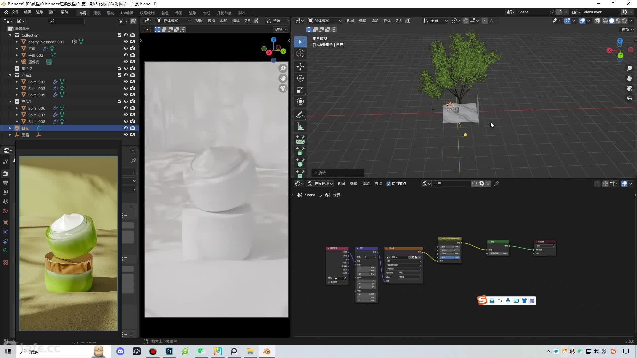Viewport: 637px width, 358px height.
Task: Choose the Add Cylinder tool
Action: (x=300, y=174)
